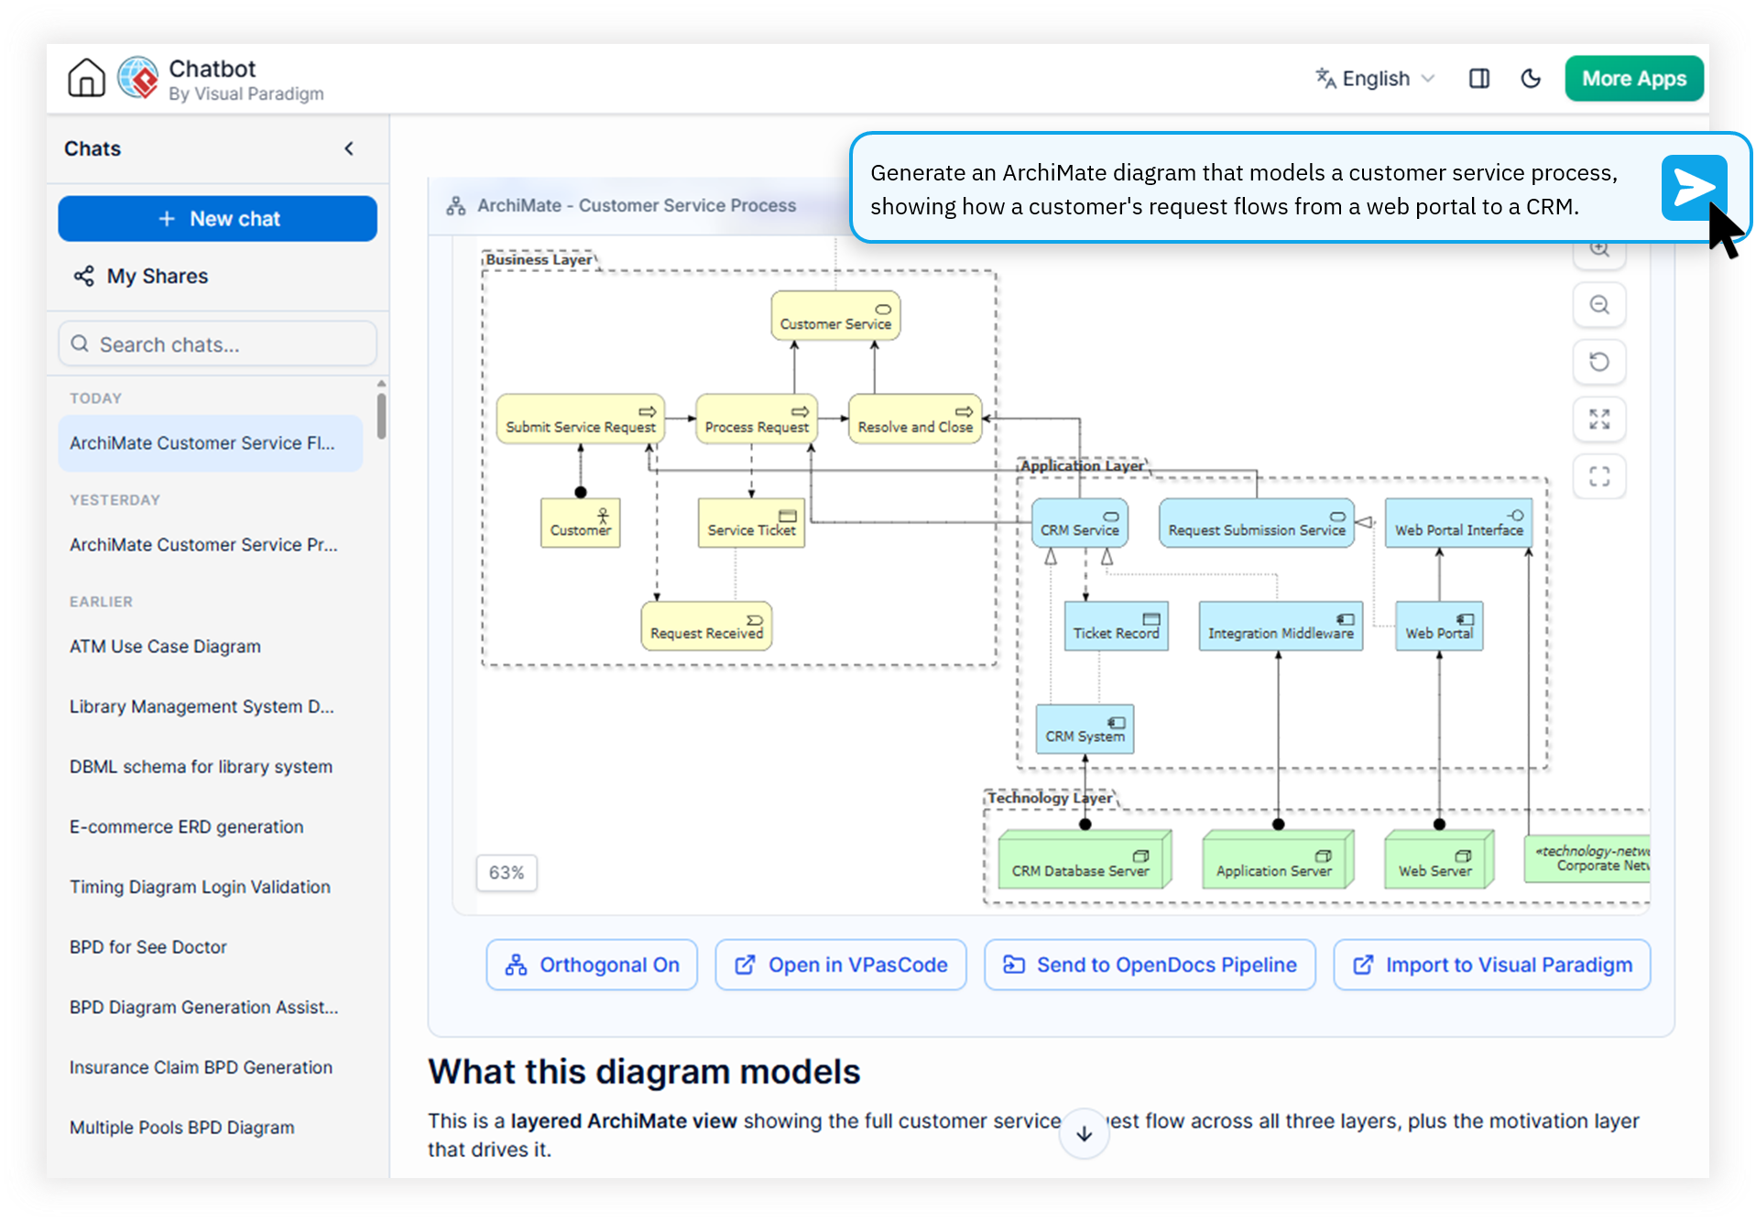Screen dimensions: 1756x1222
Task: Collapse the Chats sidebar
Action: [x=349, y=148]
